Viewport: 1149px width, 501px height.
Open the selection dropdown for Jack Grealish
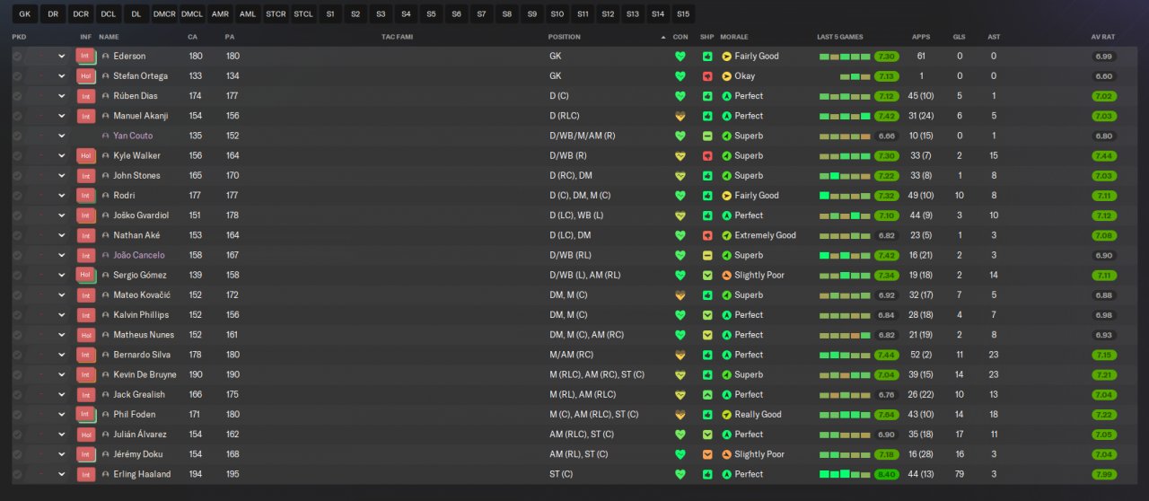tap(61, 394)
